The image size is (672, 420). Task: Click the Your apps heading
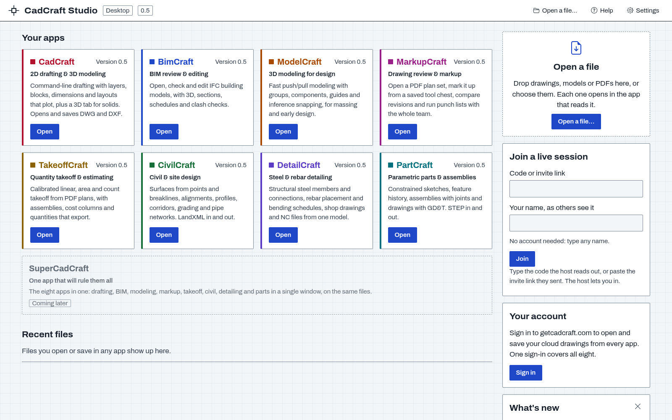(x=43, y=38)
